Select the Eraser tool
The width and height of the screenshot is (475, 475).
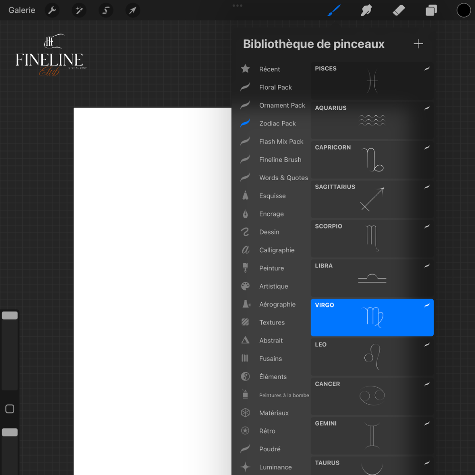coord(399,10)
